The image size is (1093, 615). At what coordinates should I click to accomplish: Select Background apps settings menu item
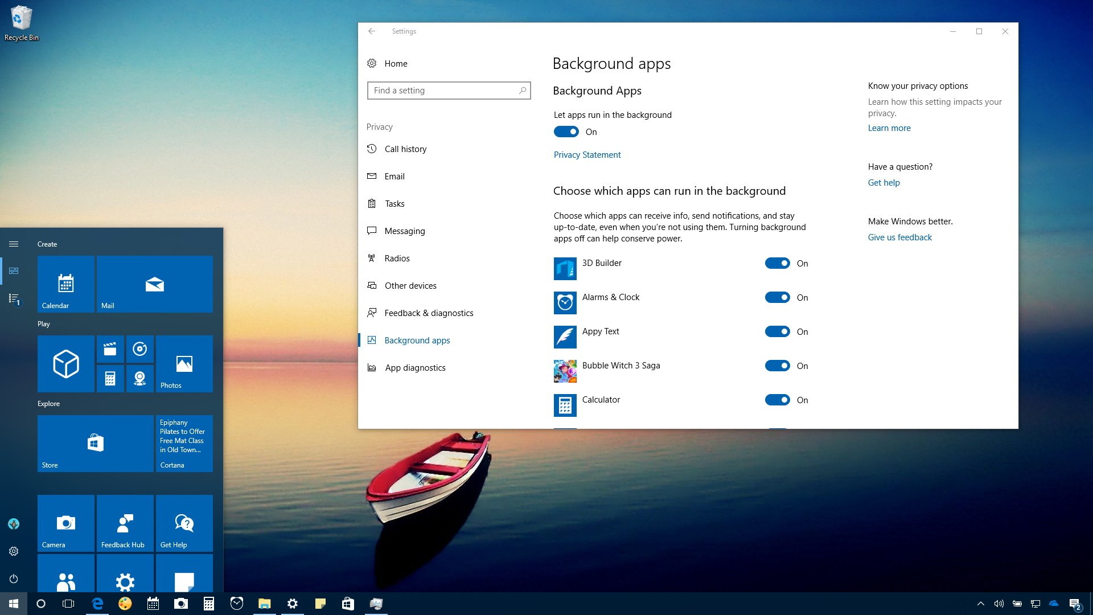tap(417, 339)
